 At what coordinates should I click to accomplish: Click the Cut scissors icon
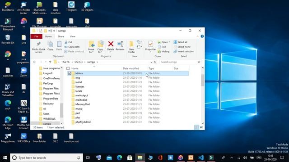pyautogui.click(x=66, y=42)
